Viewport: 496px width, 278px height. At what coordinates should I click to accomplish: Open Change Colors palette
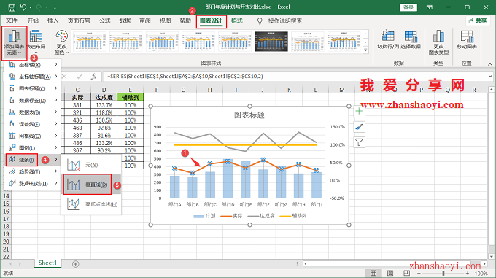(61, 43)
